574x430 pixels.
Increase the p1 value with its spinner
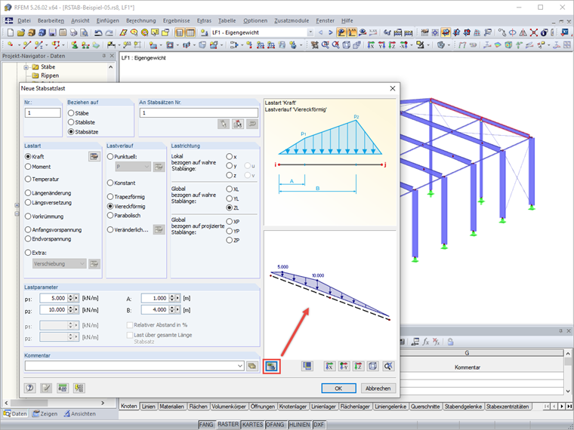70,296
